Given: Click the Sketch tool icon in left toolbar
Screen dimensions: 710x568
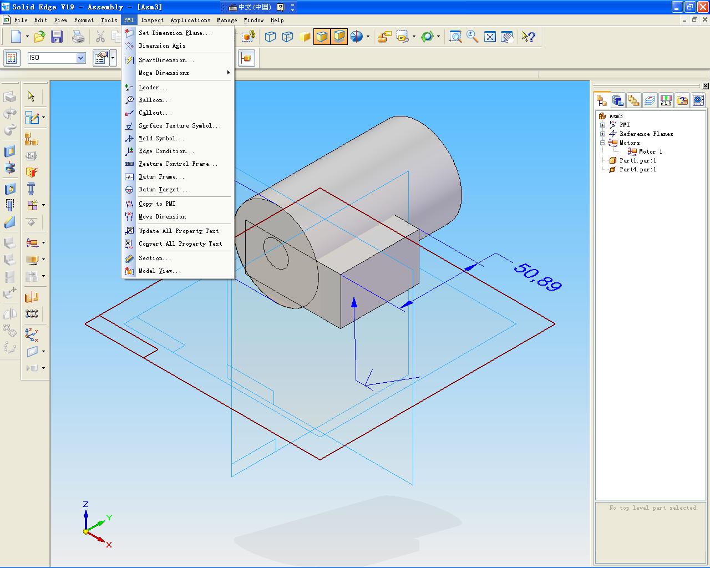Looking at the screenshot, I should (x=32, y=118).
